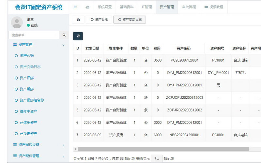Select the 资产台账 sidebar item
Image resolution: width=261 pixels, height=163 pixels.
click(x=26, y=56)
